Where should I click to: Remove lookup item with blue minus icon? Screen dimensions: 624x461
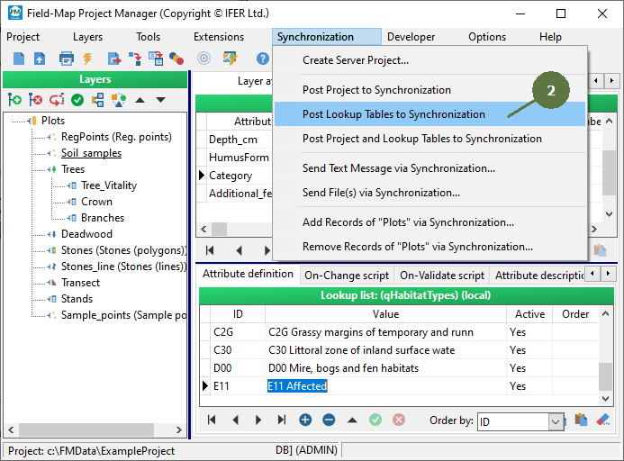pos(329,420)
